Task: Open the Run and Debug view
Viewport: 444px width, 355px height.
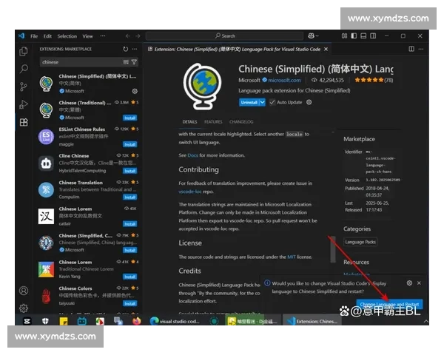Action: click(24, 104)
